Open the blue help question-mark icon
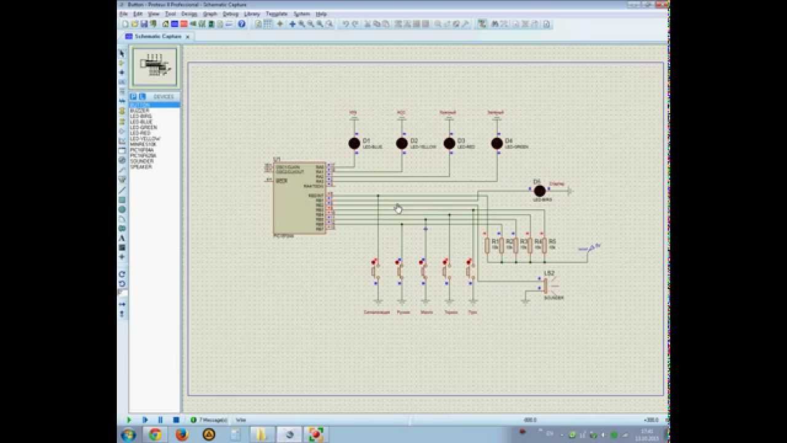This screenshot has height=443, width=787. pos(242,24)
